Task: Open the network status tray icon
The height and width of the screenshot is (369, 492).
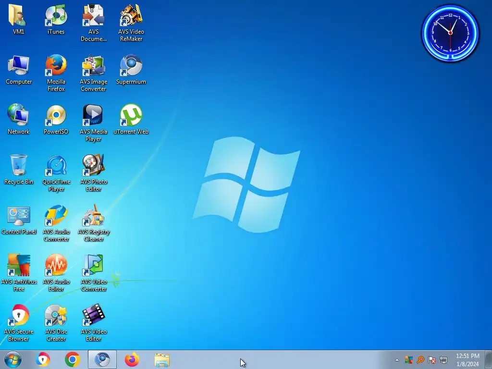Action: (443, 360)
